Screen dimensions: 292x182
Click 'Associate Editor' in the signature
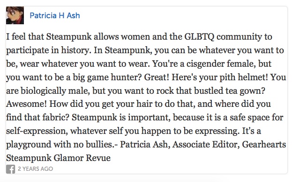pos(206,145)
